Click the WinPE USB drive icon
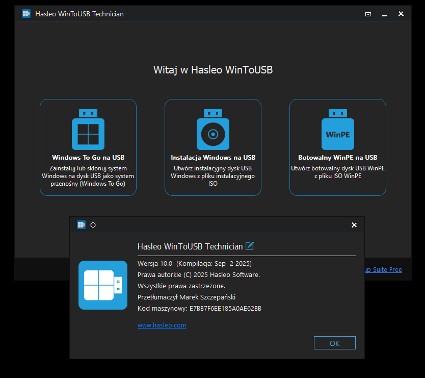This screenshot has width=425, height=378. coord(338,130)
